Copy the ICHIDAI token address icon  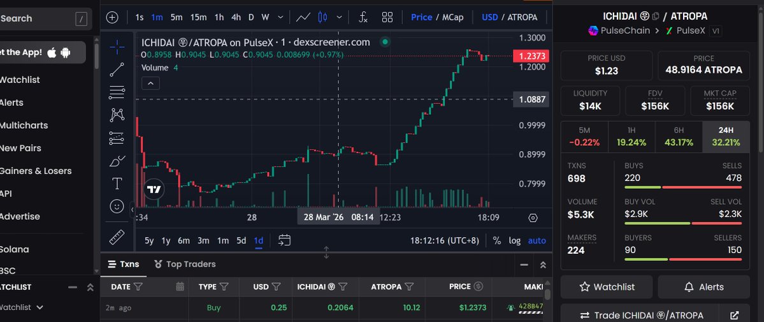(655, 16)
